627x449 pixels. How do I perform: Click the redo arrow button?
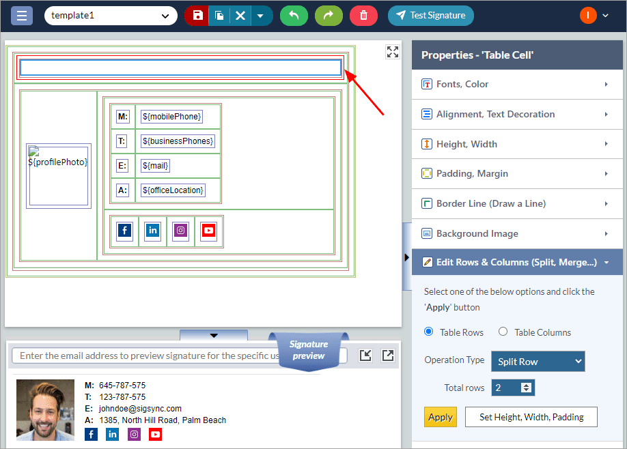point(329,15)
